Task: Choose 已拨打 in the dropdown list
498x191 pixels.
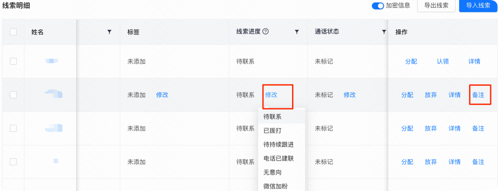Action: point(281,131)
